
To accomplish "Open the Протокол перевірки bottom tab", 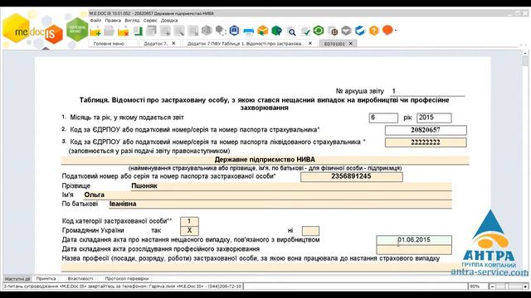I will click(x=127, y=279).
